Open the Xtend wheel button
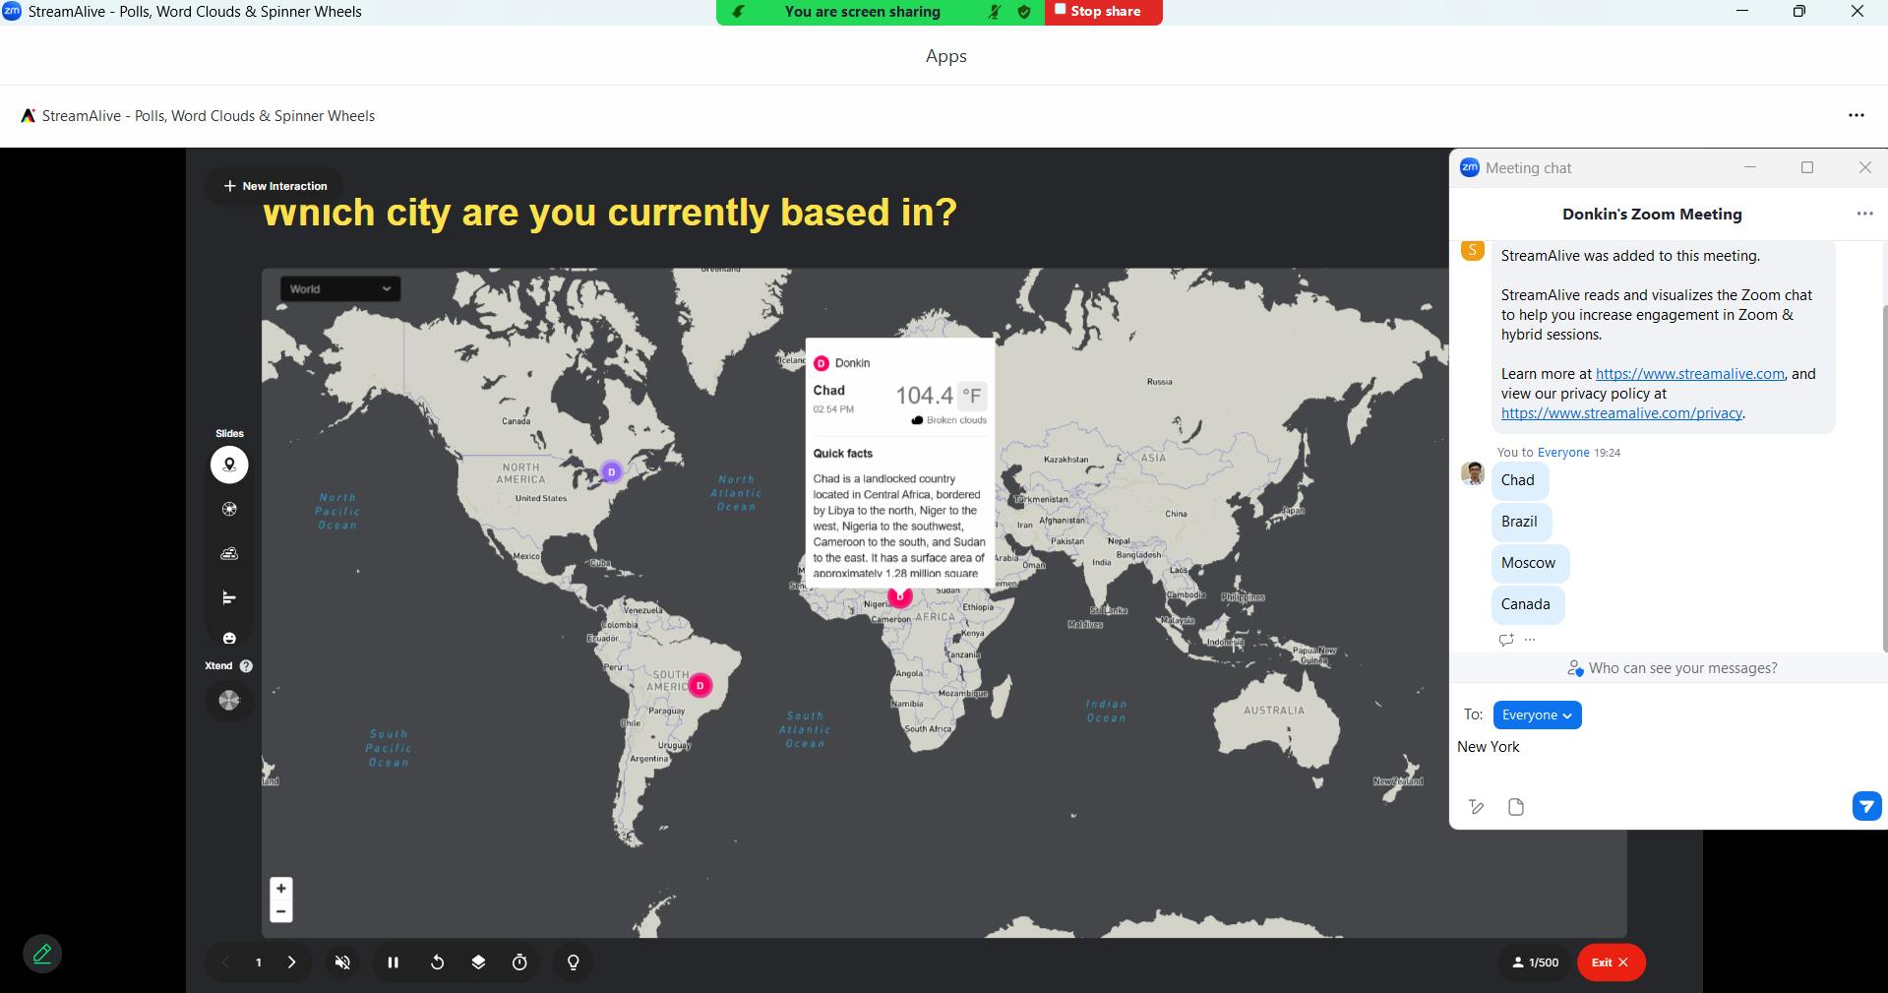The height and width of the screenshot is (993, 1888). [229, 701]
